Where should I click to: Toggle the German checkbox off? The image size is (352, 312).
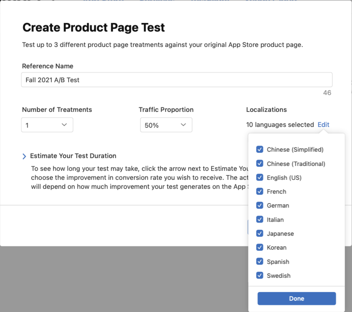260,205
